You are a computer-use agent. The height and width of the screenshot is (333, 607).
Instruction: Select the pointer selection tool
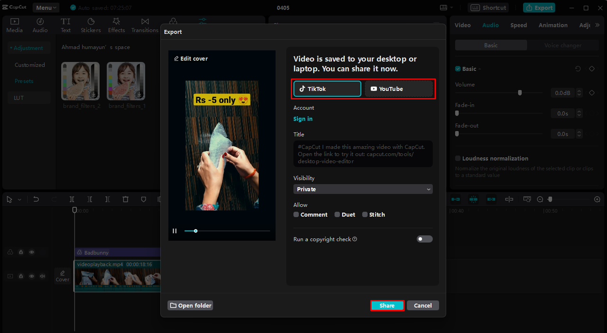(9, 199)
